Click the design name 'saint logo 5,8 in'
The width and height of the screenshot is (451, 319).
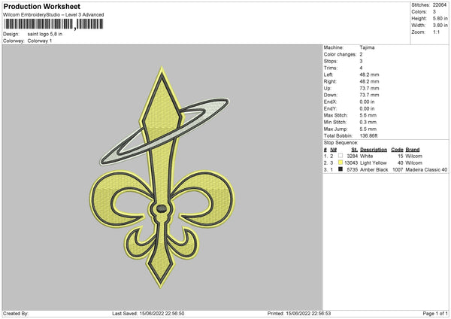(x=45, y=34)
